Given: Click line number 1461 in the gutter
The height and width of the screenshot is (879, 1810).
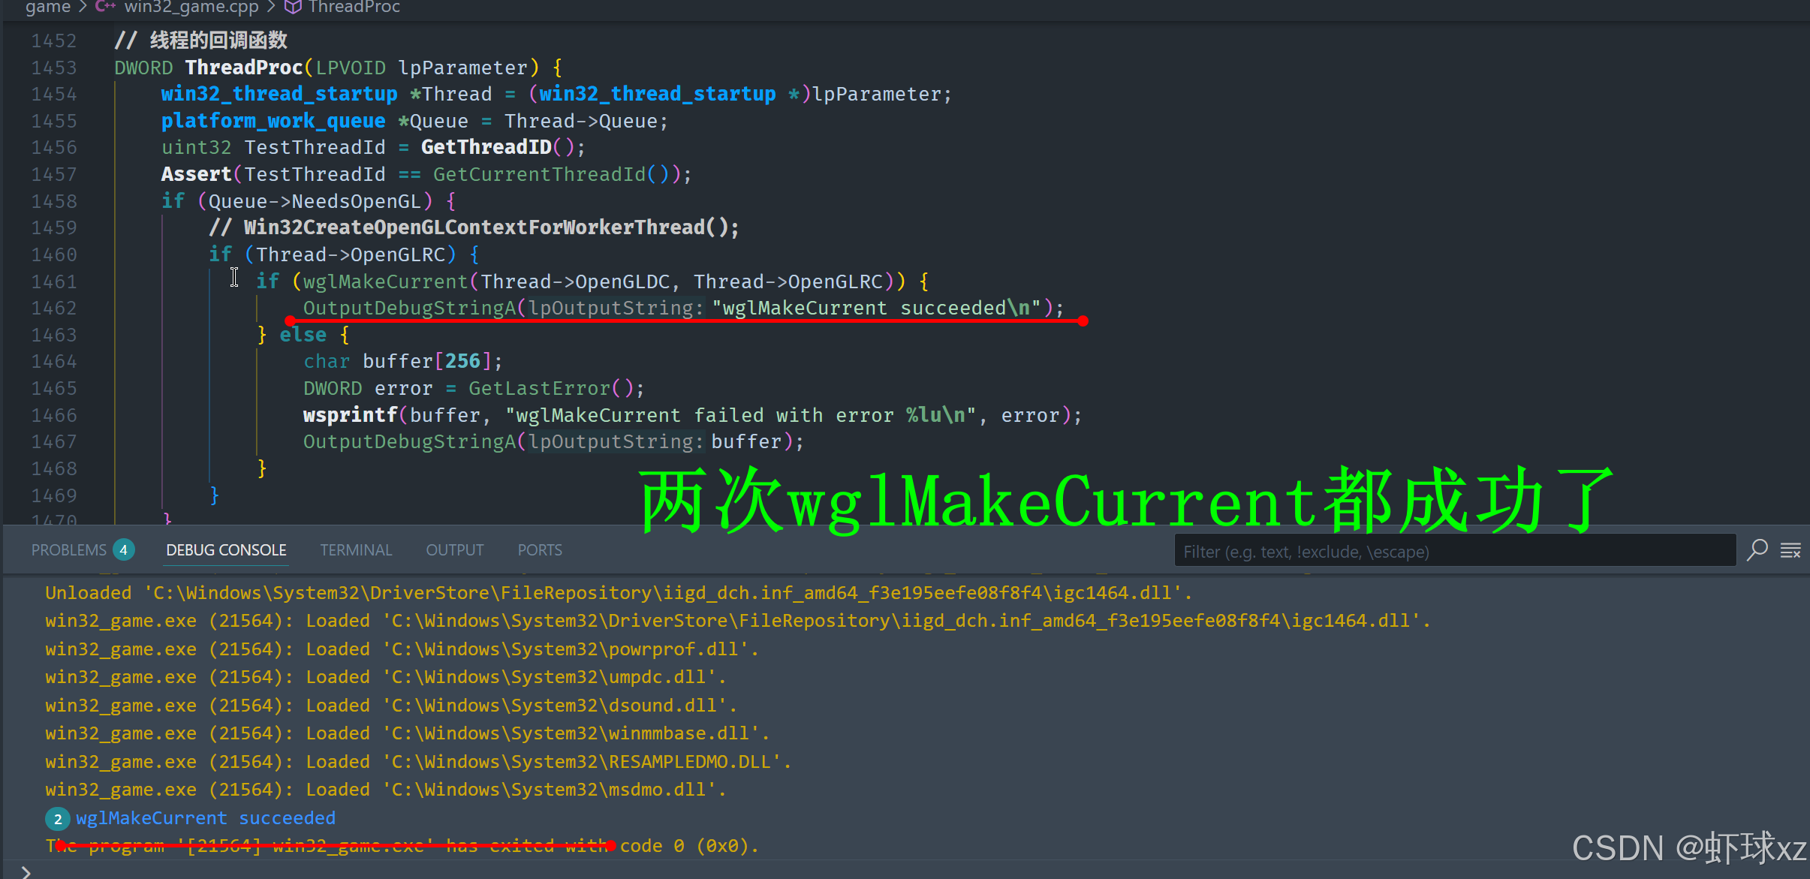Looking at the screenshot, I should (x=53, y=281).
